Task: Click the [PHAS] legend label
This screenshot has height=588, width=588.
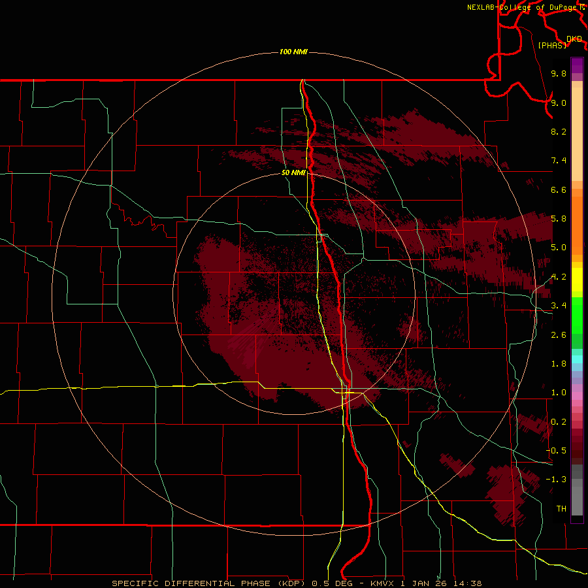Action: tap(552, 45)
